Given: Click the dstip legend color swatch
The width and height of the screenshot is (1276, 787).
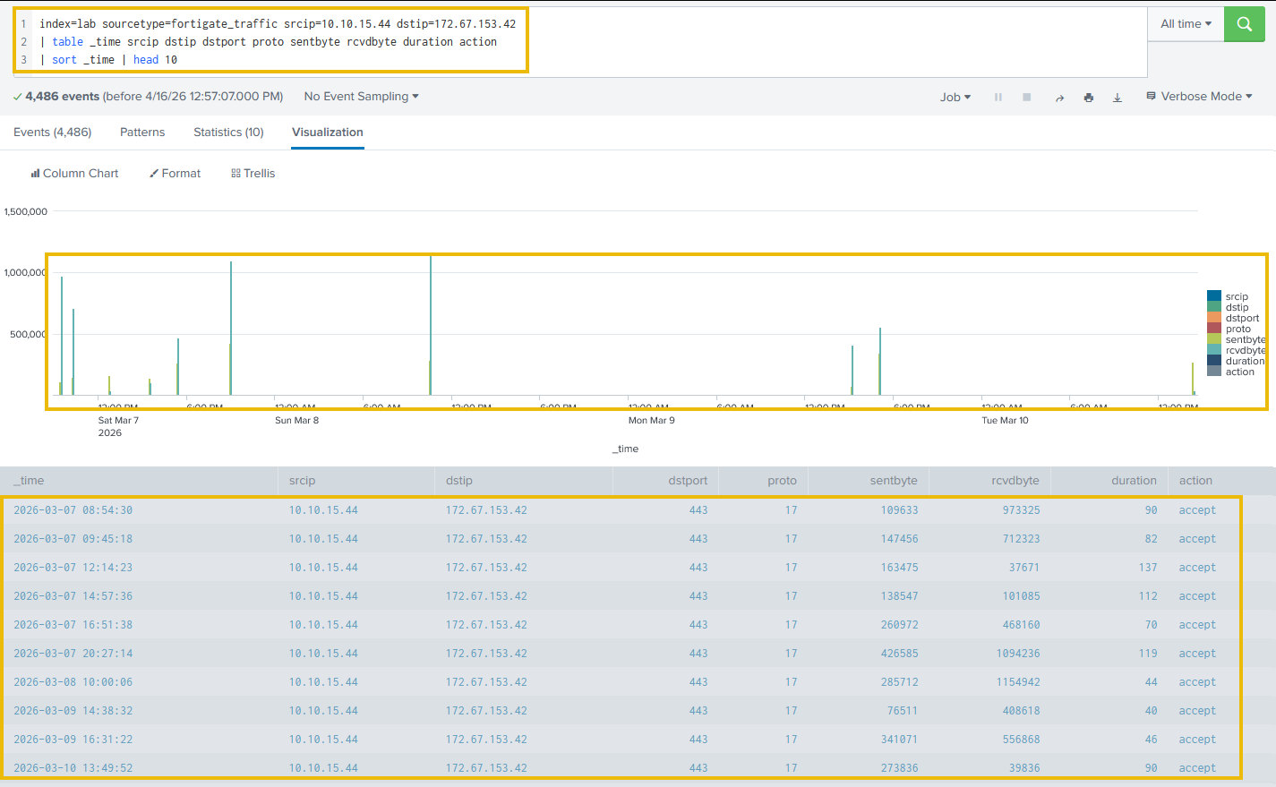Looking at the screenshot, I should (1214, 307).
